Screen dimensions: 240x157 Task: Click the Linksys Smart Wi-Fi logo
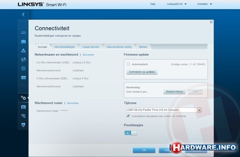[x=42, y=4]
